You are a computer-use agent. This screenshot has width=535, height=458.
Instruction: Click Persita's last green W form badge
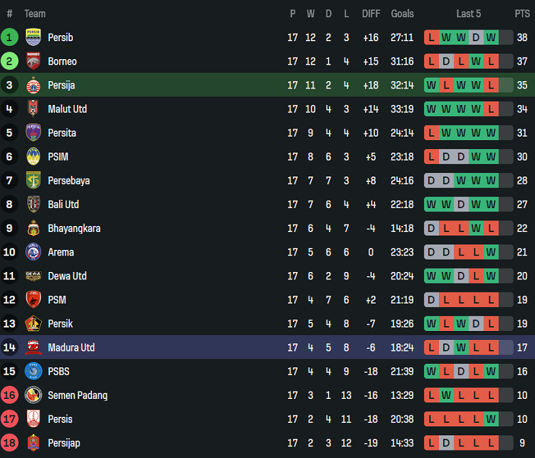pyautogui.click(x=491, y=133)
